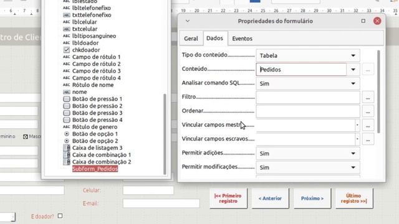Select Botão de pressão 4 in navigator
The width and height of the screenshot is (399, 224).
(x=93, y=120)
